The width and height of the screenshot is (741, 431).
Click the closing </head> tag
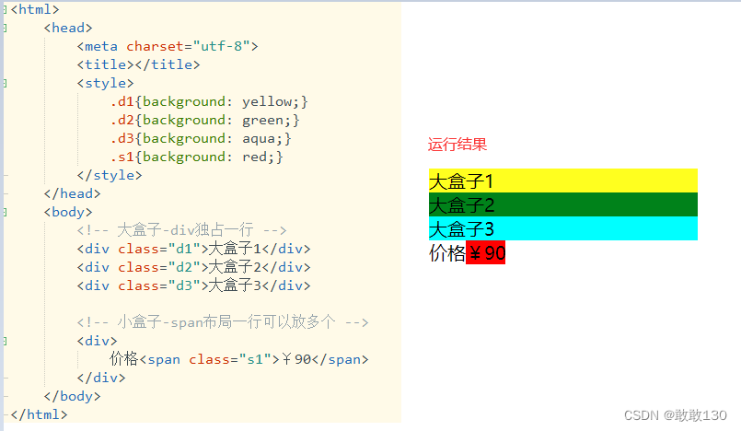pyautogui.click(x=72, y=193)
